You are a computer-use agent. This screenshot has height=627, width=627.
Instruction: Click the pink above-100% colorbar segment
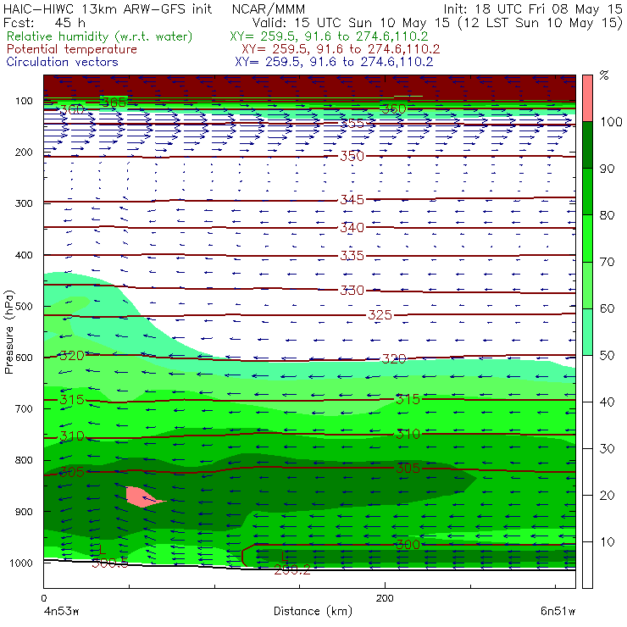pos(587,98)
